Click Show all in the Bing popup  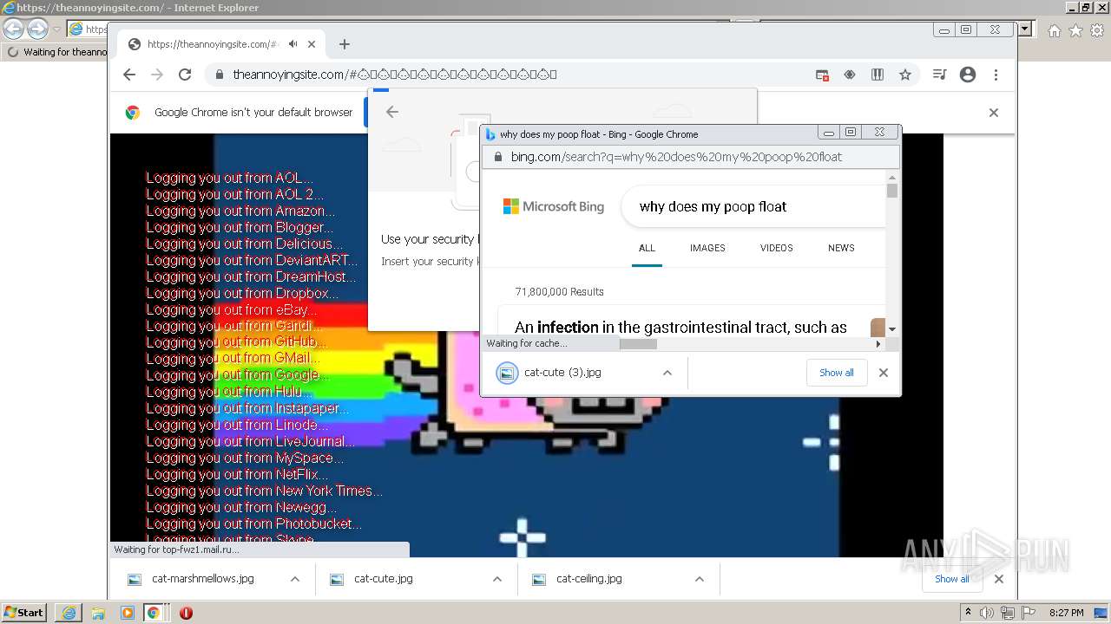(837, 373)
